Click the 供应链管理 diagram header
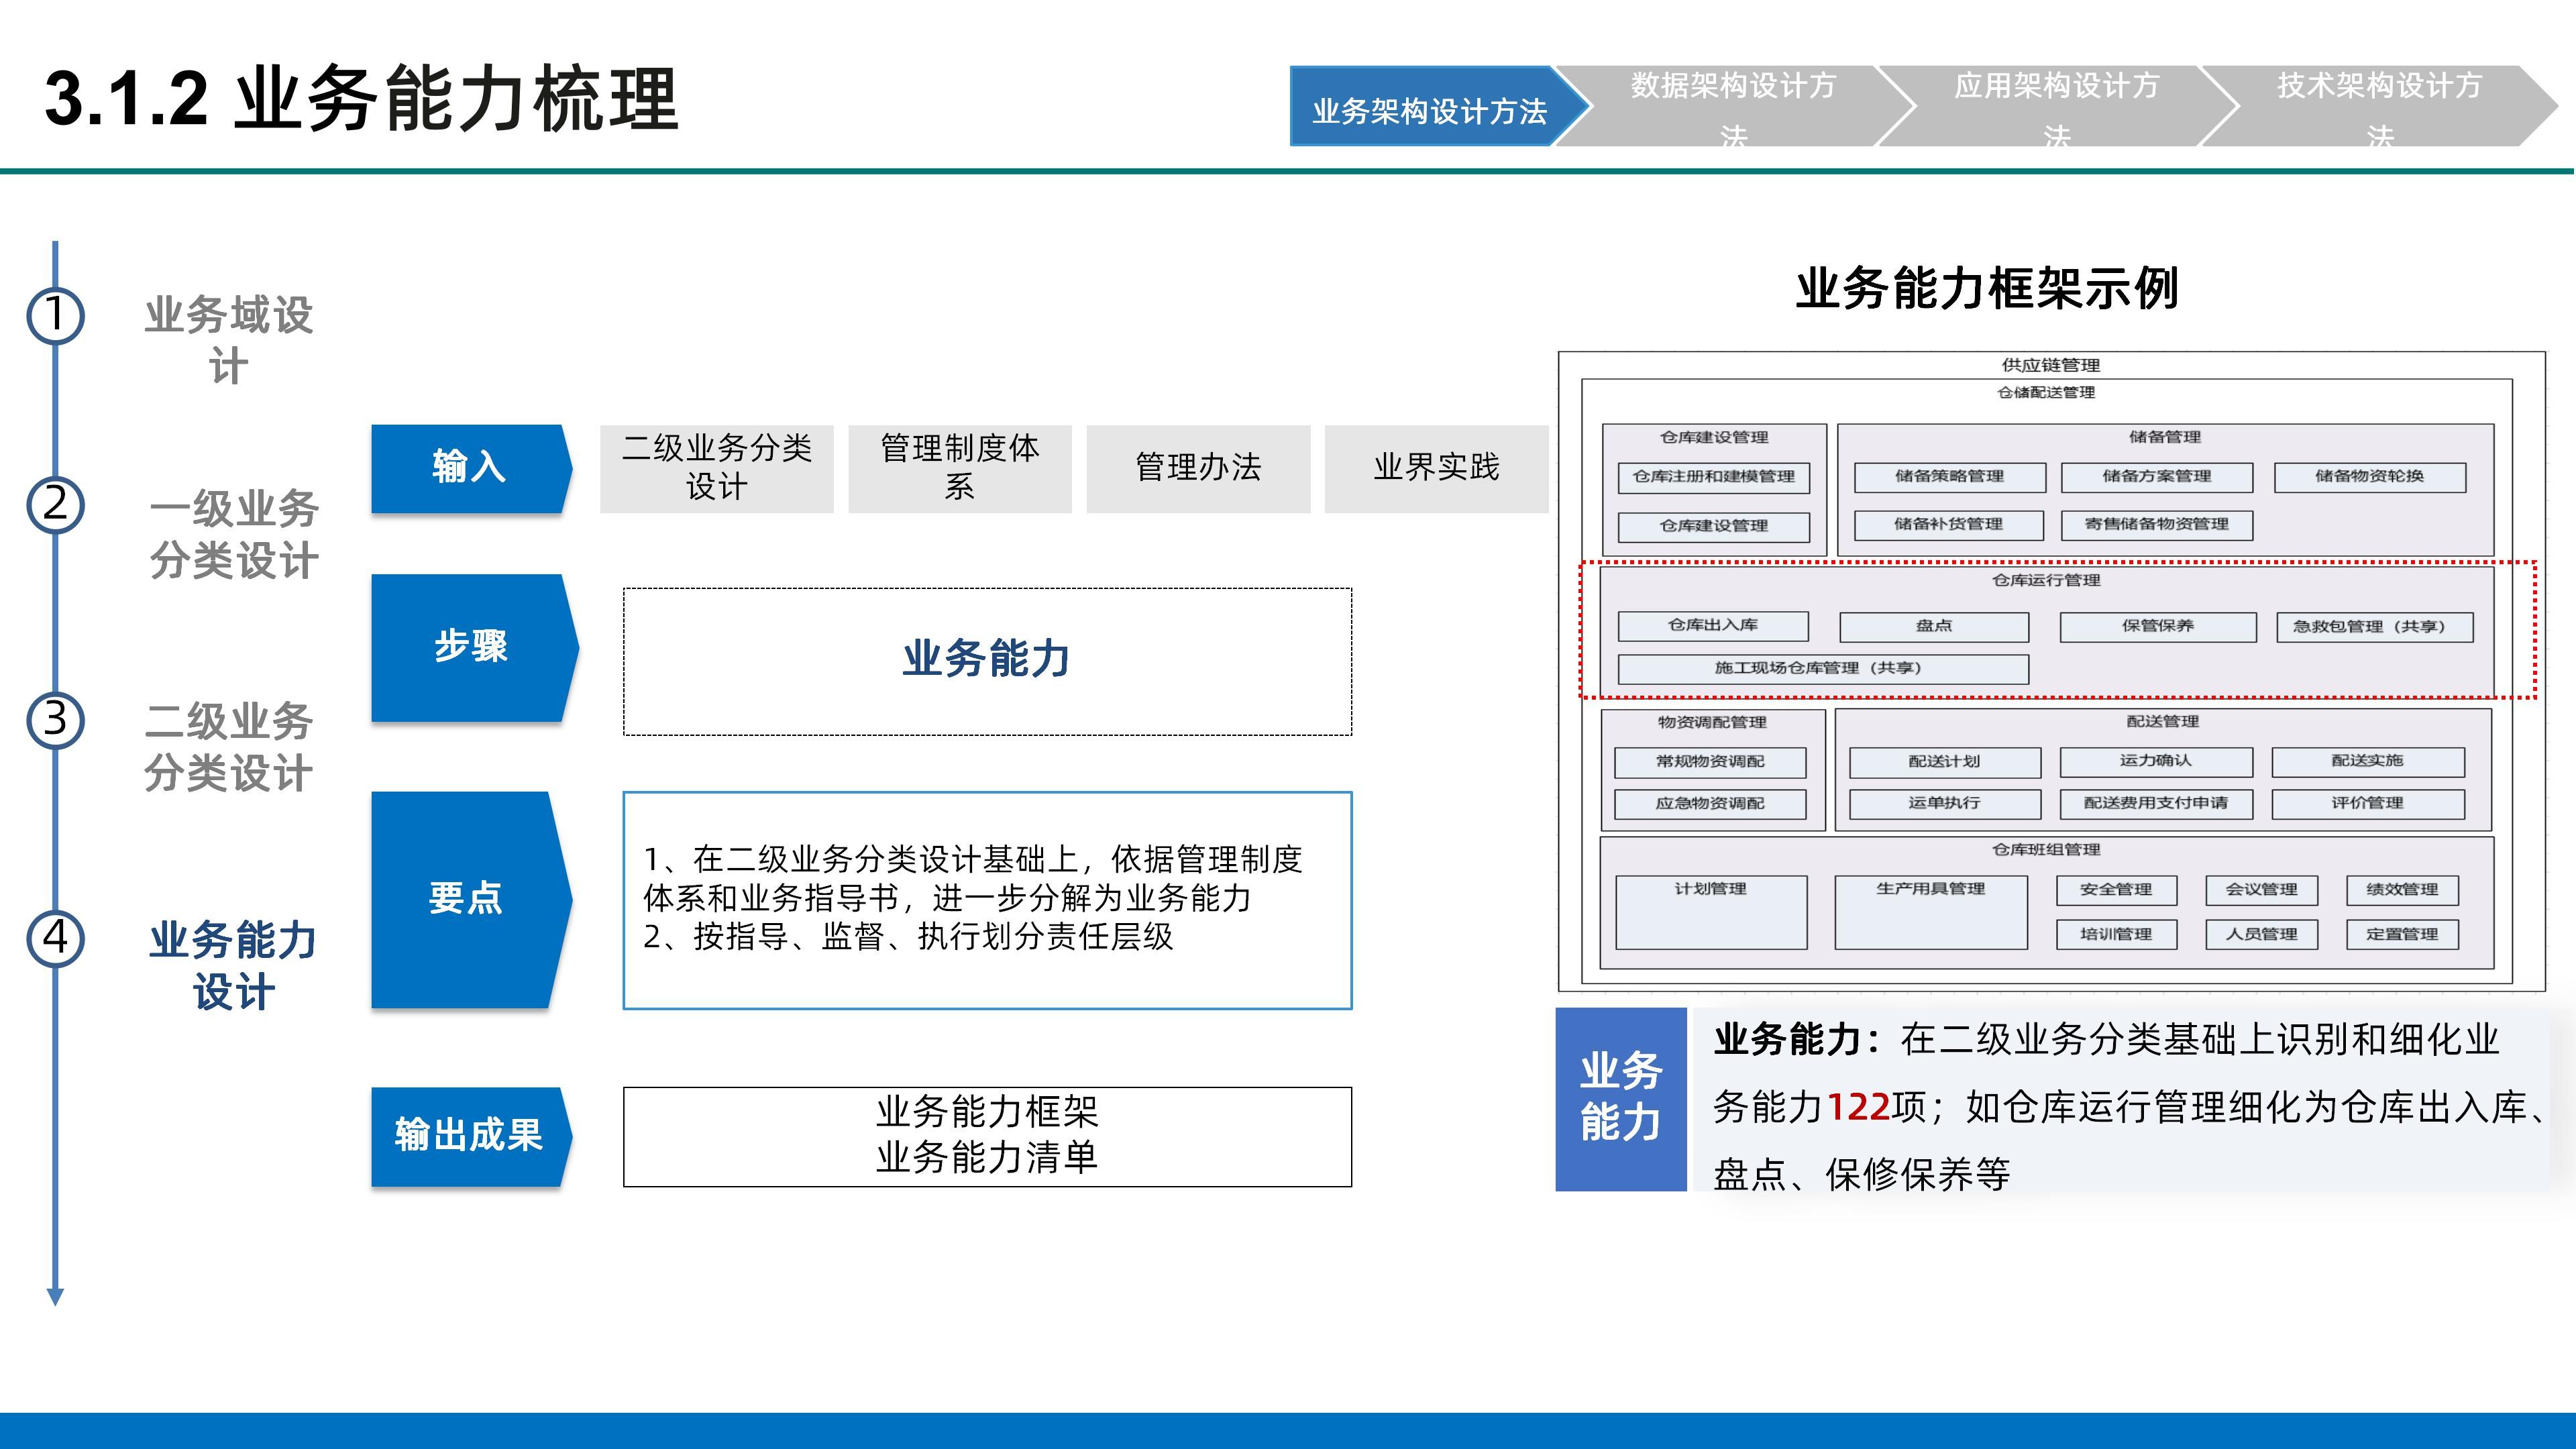2576x1449 pixels. (2051, 365)
